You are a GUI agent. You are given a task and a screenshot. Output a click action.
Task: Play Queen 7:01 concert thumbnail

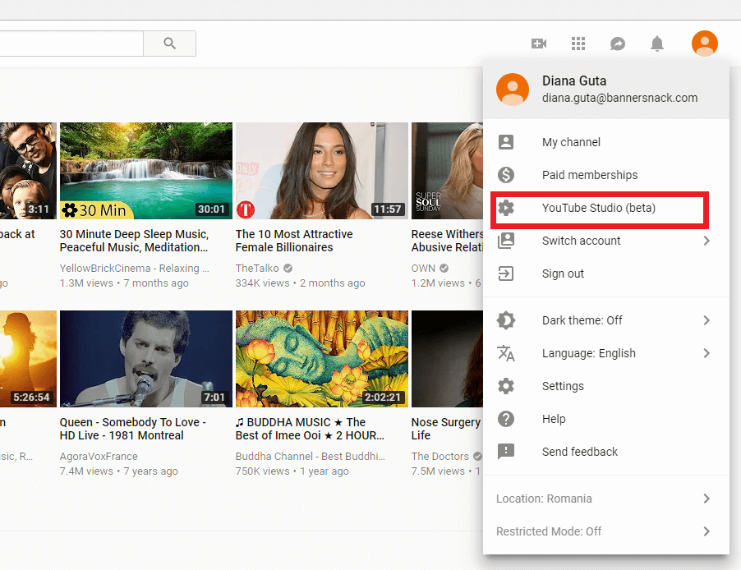click(146, 359)
